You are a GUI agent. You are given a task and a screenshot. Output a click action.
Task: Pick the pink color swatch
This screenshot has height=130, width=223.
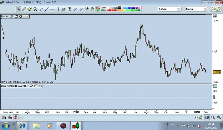click(139, 8)
